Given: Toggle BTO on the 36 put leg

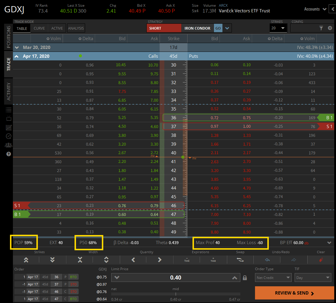Looking at the screenshot, I should coord(73,277).
